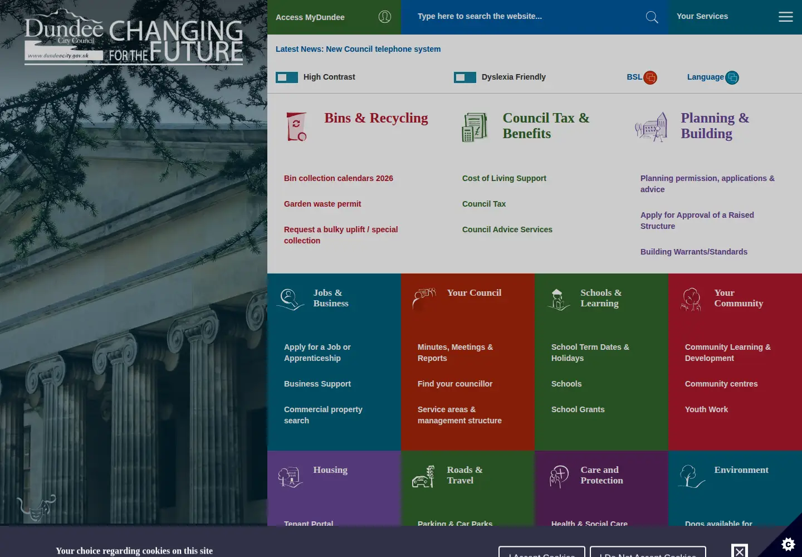Toggle High Contrast mode switch
802x557 pixels.
(287, 77)
